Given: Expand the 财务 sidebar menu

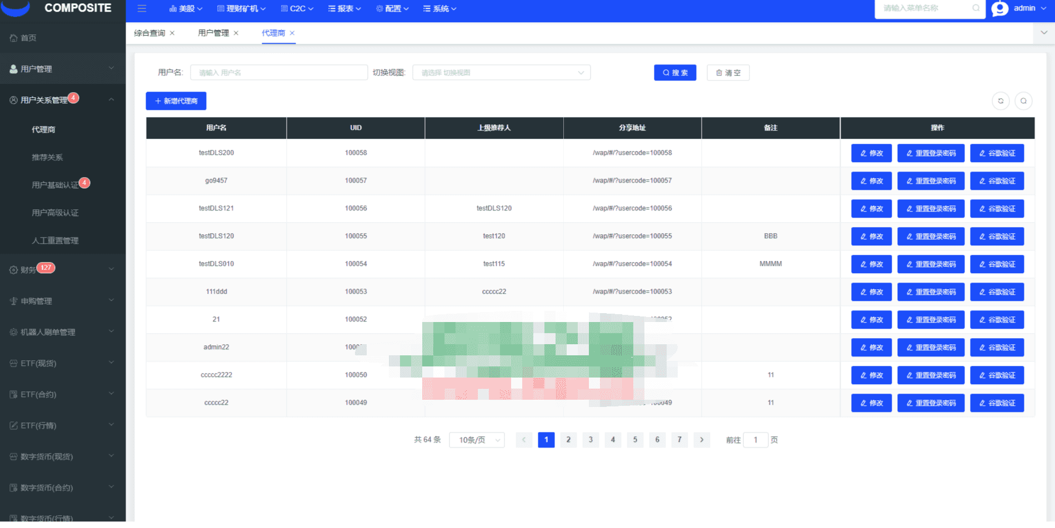Looking at the screenshot, I should coord(62,270).
